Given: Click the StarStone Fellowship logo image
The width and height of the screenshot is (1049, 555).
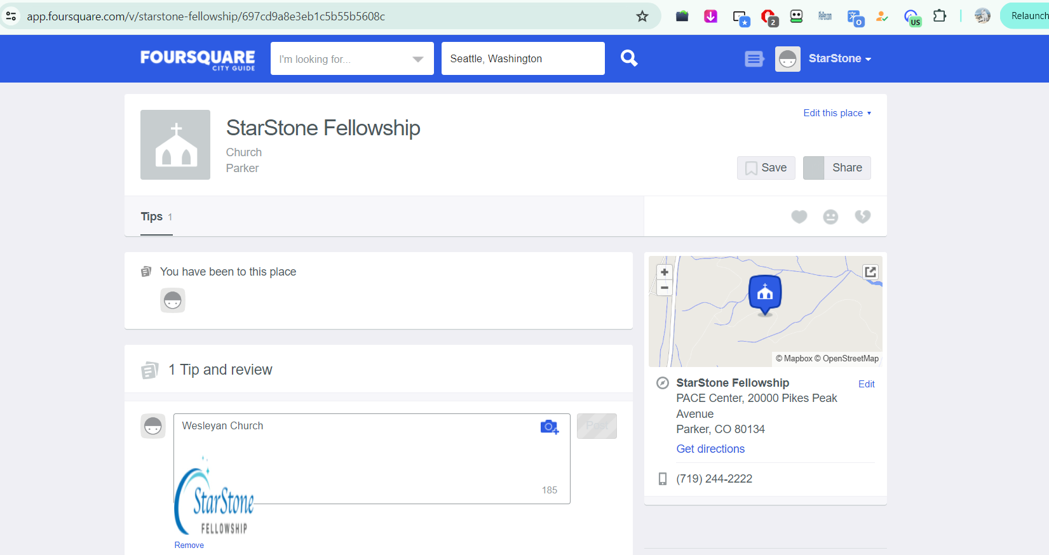Looking at the screenshot, I should coord(215,495).
